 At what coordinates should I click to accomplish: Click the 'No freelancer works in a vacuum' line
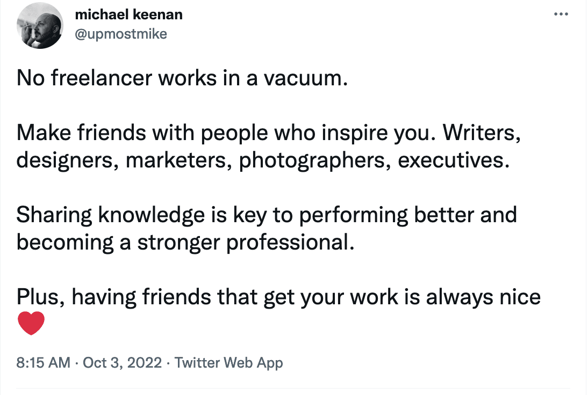(x=180, y=79)
